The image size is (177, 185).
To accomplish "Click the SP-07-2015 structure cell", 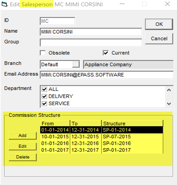I will point(132,137).
